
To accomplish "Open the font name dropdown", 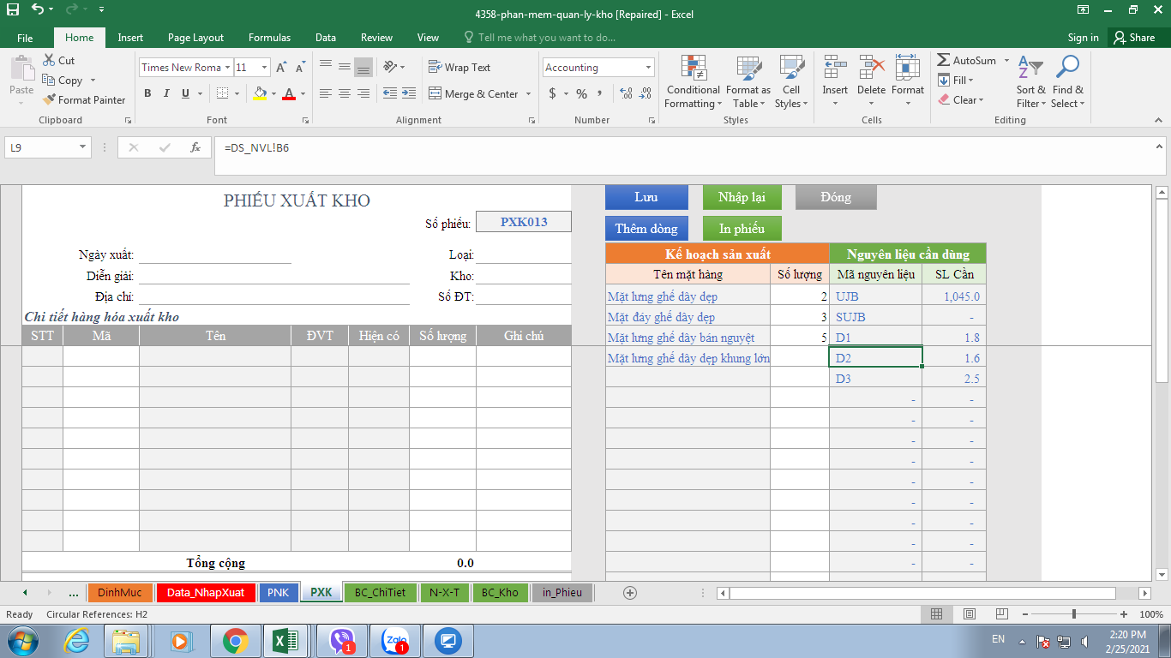I will tap(228, 68).
